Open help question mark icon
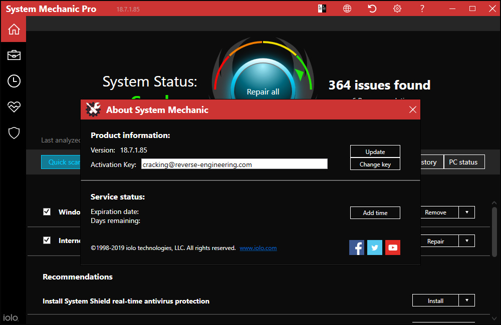Screen dimensions: 501x325 click(422, 8)
